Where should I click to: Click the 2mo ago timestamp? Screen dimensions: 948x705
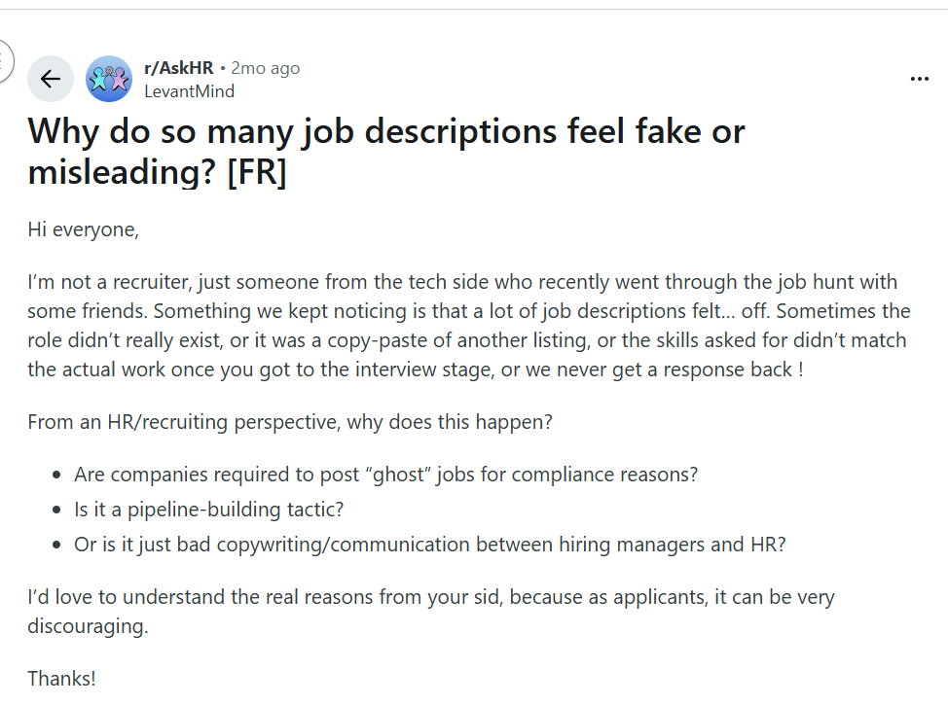coord(263,68)
